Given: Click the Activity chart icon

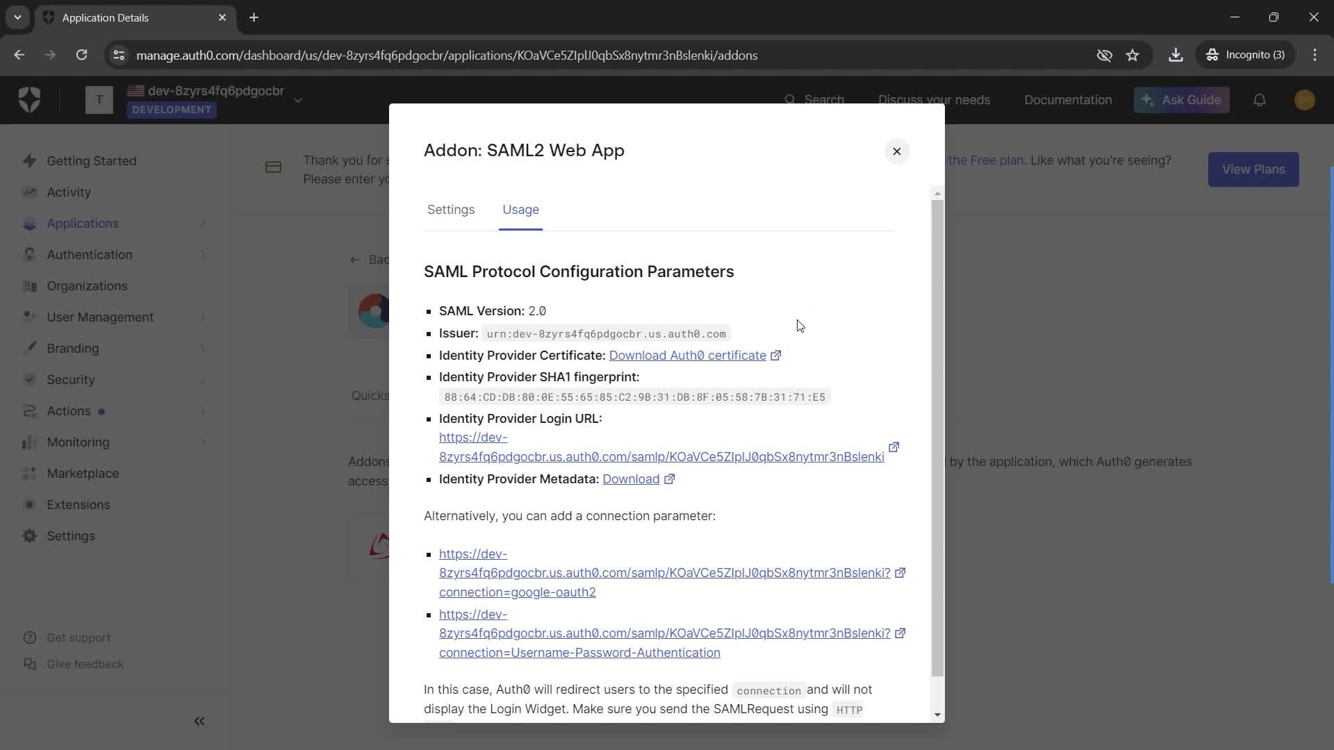Looking at the screenshot, I should (29, 192).
